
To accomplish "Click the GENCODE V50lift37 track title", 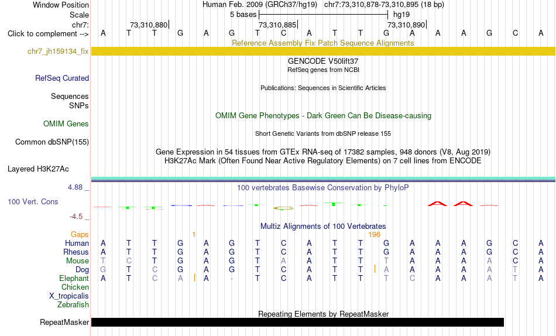I will point(323,61).
